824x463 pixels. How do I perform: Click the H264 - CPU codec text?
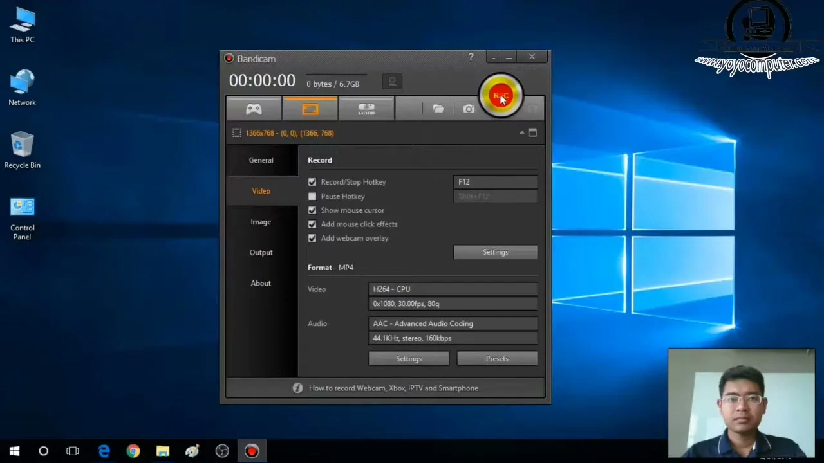[391, 289]
